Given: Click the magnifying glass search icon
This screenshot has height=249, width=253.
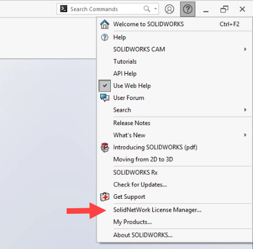Looking at the screenshot, I should click(x=147, y=9).
